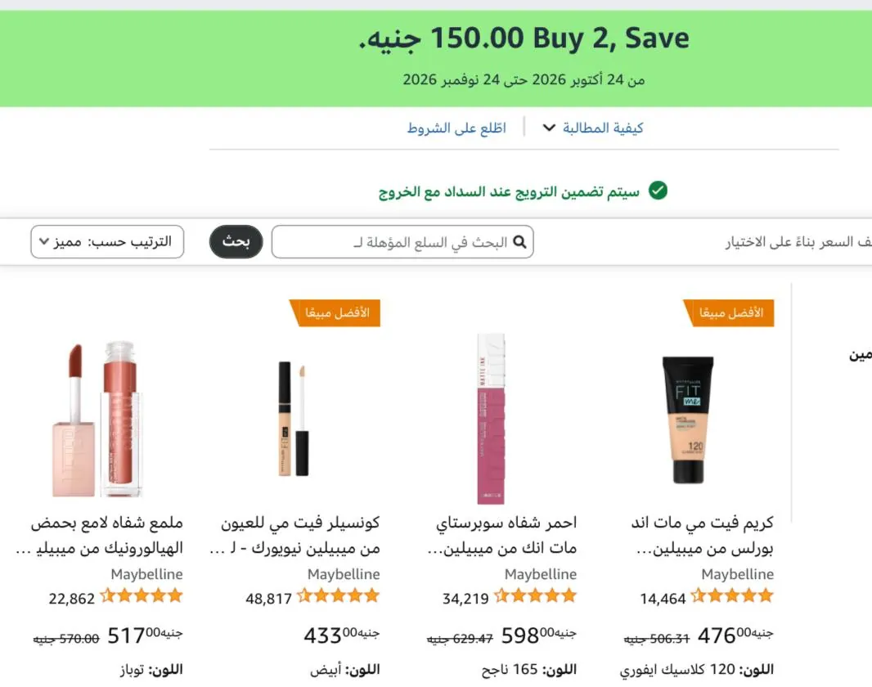Open Lifter Gloss lip gloss image
Viewport: 872px width, 687px height.
click(x=98, y=419)
